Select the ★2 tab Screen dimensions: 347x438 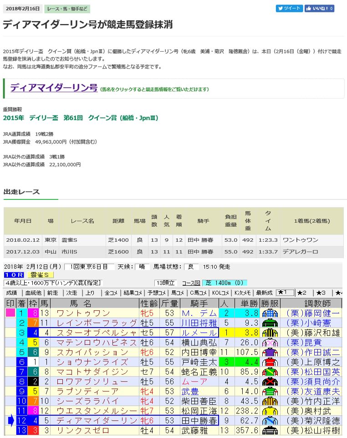click(301, 292)
